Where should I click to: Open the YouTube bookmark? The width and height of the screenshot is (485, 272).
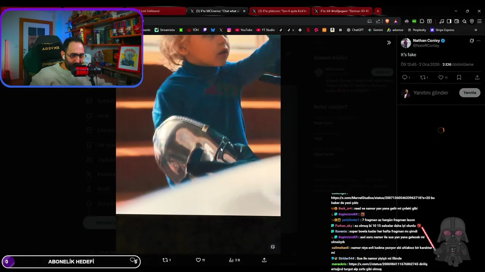tap(243, 30)
